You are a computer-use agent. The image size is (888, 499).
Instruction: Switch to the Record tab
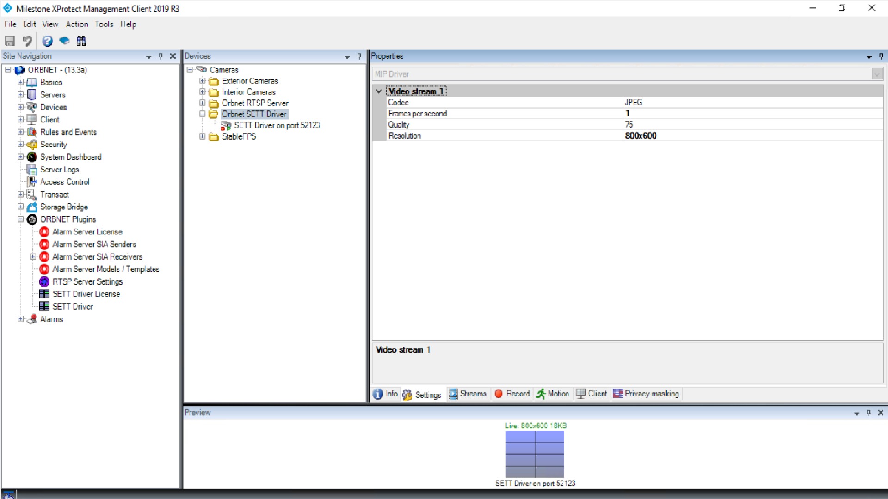point(512,394)
